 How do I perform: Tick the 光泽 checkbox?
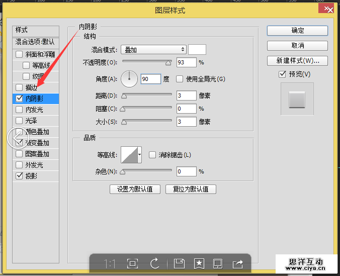19,121
